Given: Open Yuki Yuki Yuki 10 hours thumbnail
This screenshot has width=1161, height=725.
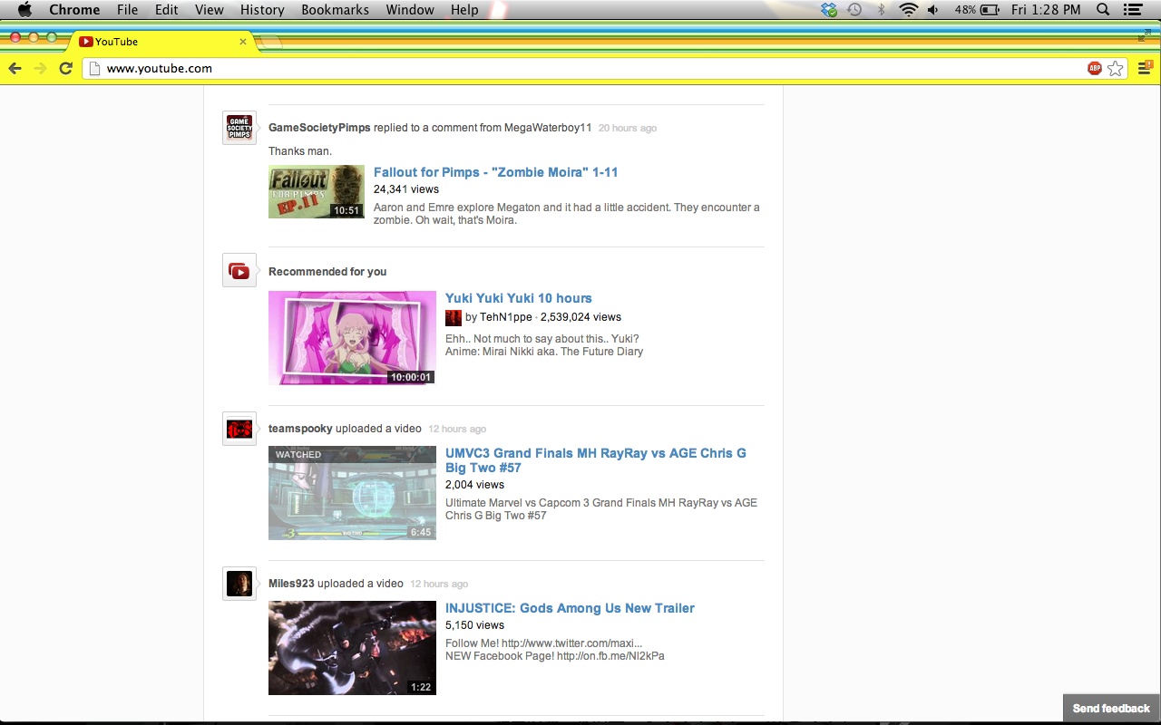Looking at the screenshot, I should tap(352, 337).
